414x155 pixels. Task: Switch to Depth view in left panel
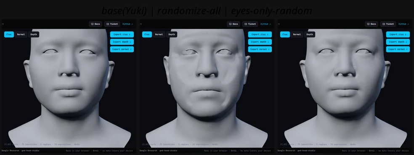point(34,34)
